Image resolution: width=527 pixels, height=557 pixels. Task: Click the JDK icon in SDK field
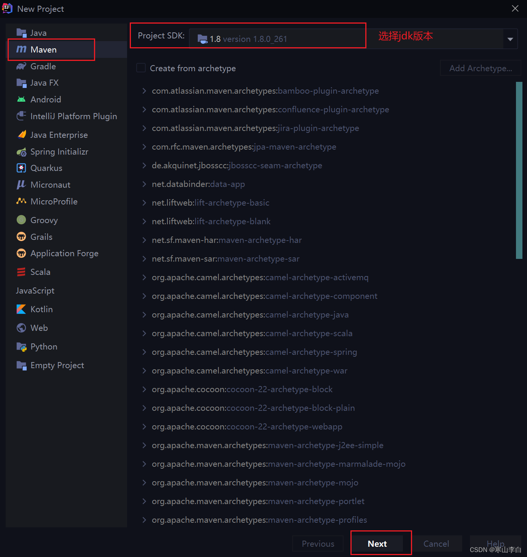tap(202, 39)
